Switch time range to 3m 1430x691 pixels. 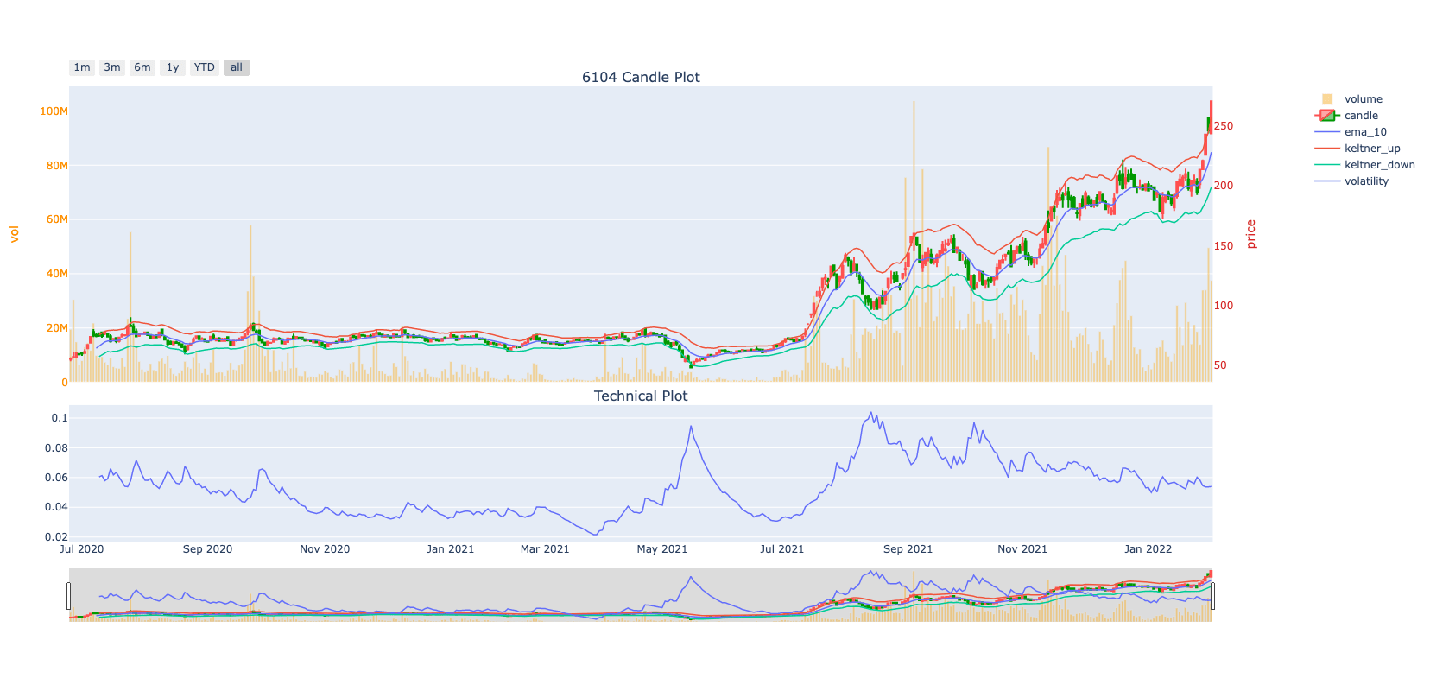click(x=112, y=67)
